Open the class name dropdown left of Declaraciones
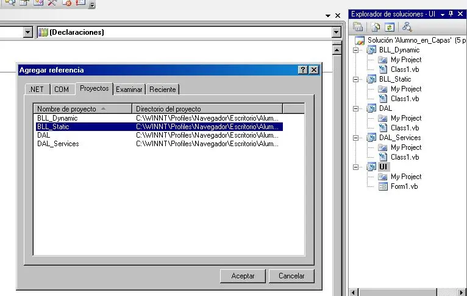Viewport: 467px width, 296px height. [28, 32]
